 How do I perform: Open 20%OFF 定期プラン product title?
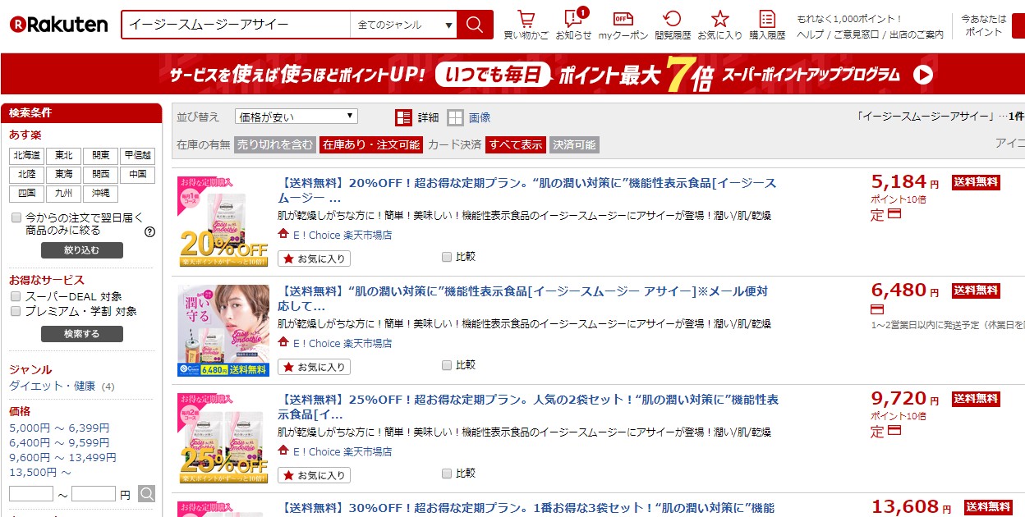pyautogui.click(x=526, y=190)
